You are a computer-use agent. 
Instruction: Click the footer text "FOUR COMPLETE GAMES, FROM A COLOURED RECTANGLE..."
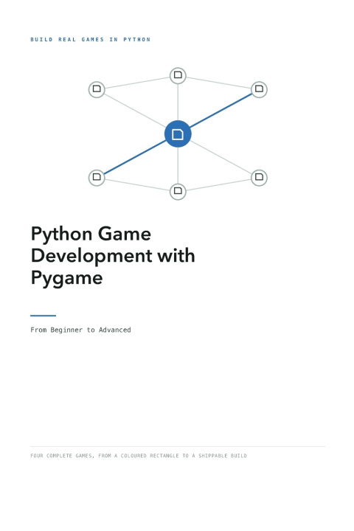[139, 456]
